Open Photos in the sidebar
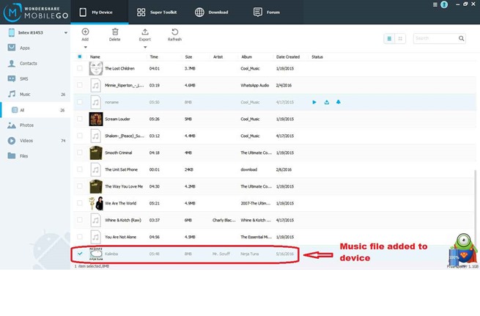 click(x=35, y=125)
